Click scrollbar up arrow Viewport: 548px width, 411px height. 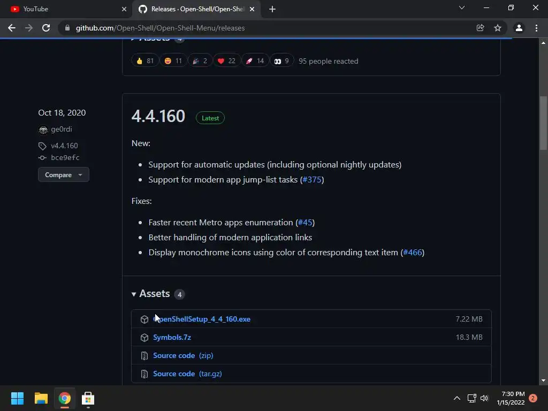543,43
